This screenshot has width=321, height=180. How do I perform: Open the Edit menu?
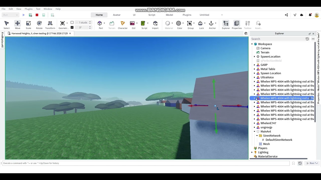point(11,9)
